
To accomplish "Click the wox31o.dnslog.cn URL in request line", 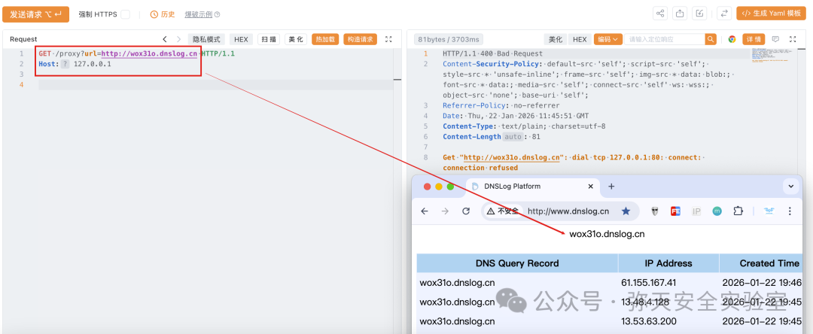I will 149,54.
